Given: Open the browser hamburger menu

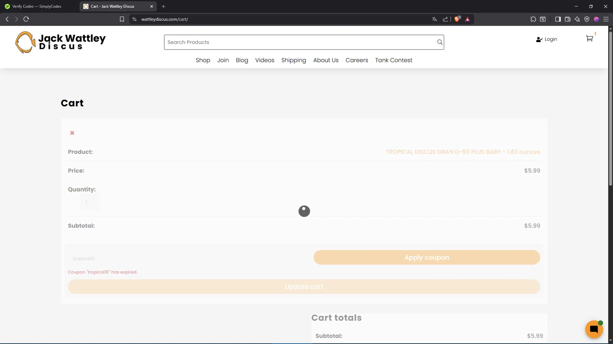Looking at the screenshot, I should click(606, 19).
